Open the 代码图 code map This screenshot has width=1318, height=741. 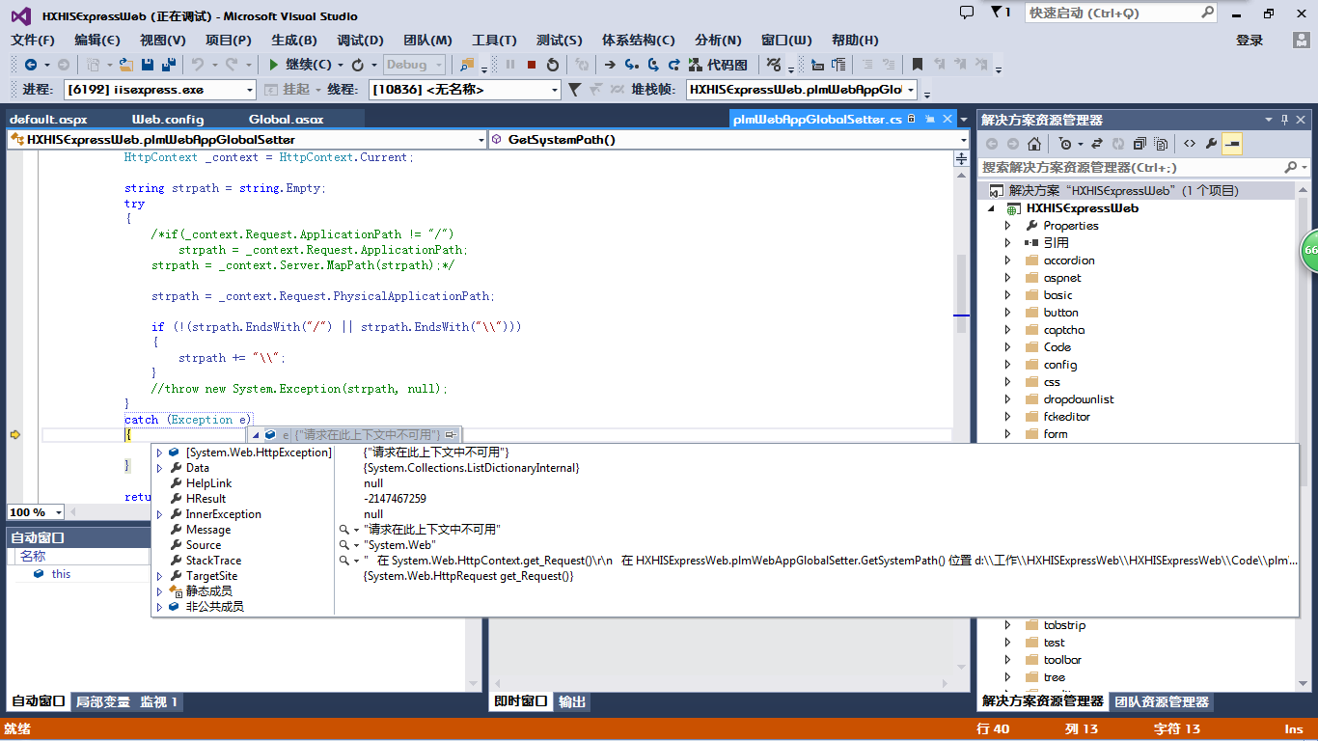tap(718, 65)
